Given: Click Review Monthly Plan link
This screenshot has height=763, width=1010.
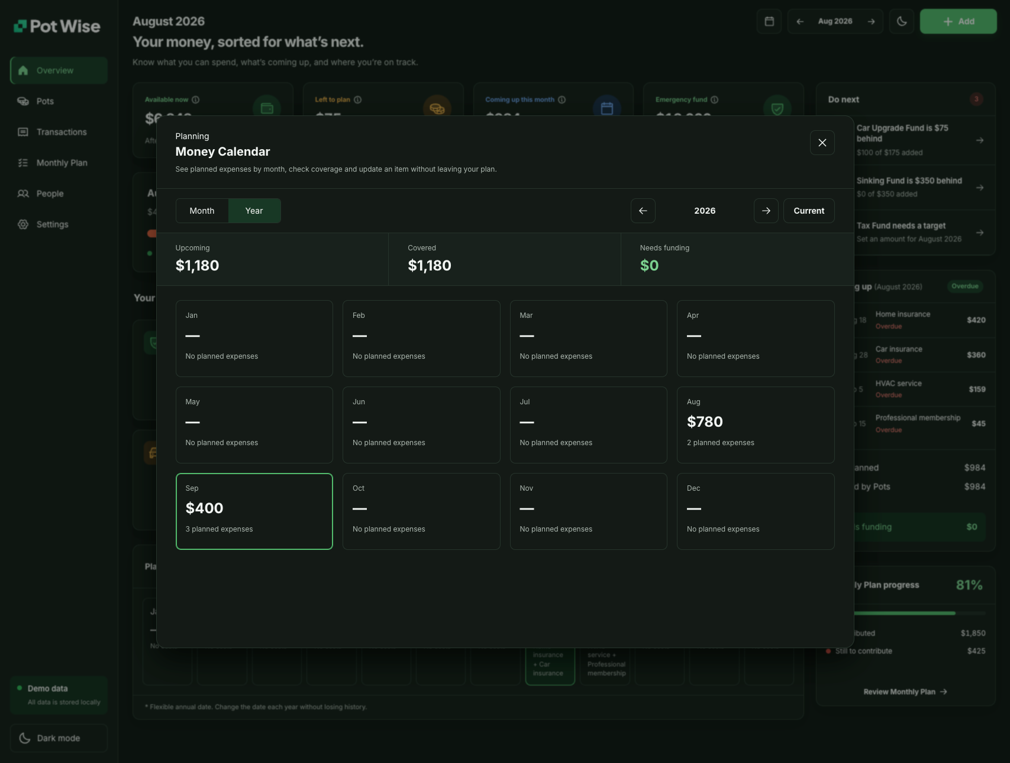Looking at the screenshot, I should coord(905,691).
